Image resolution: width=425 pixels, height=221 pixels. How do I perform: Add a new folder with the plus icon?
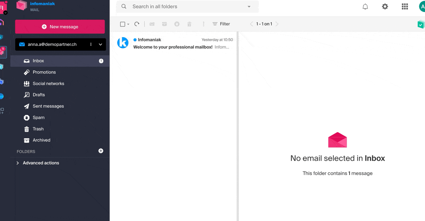(101, 151)
